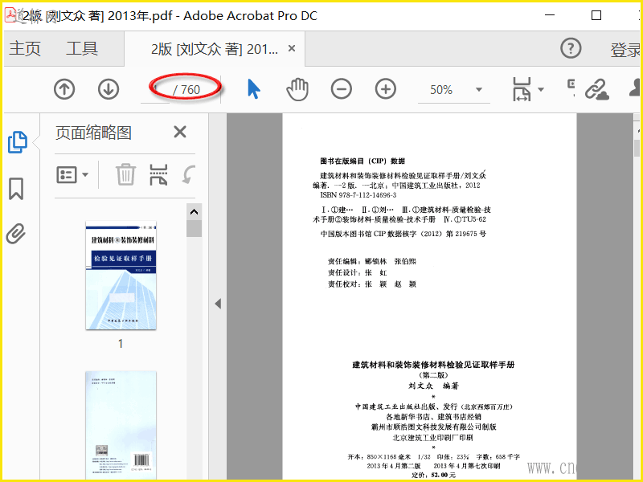Activate the selection arrow tool

[x=254, y=89]
